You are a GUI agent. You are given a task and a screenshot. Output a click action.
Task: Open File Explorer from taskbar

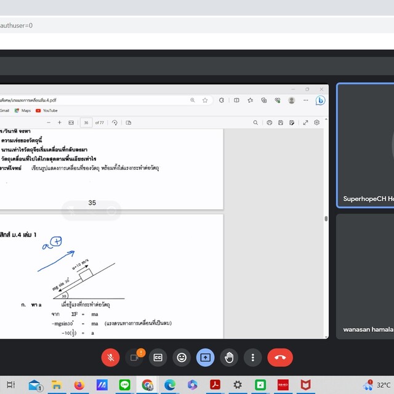(57, 385)
